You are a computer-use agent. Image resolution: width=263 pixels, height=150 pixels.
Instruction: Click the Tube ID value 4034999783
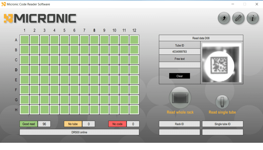tap(180, 52)
